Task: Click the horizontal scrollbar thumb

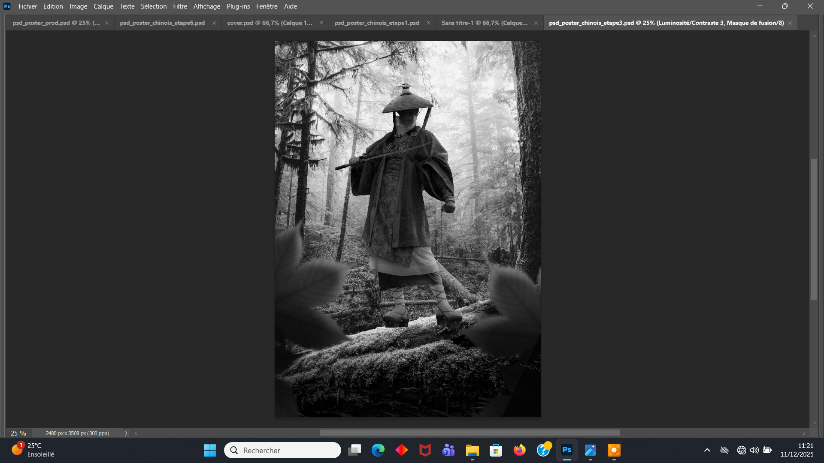Action: click(470, 433)
